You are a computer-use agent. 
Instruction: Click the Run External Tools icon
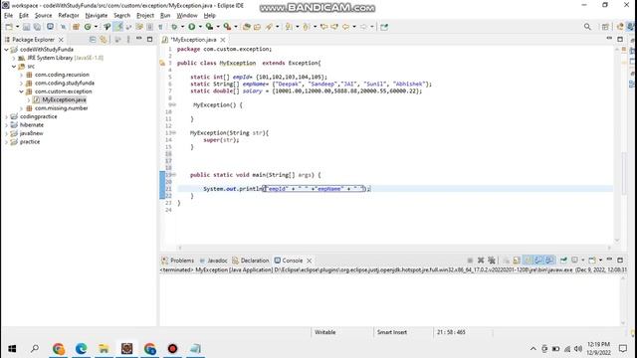click(x=227, y=27)
